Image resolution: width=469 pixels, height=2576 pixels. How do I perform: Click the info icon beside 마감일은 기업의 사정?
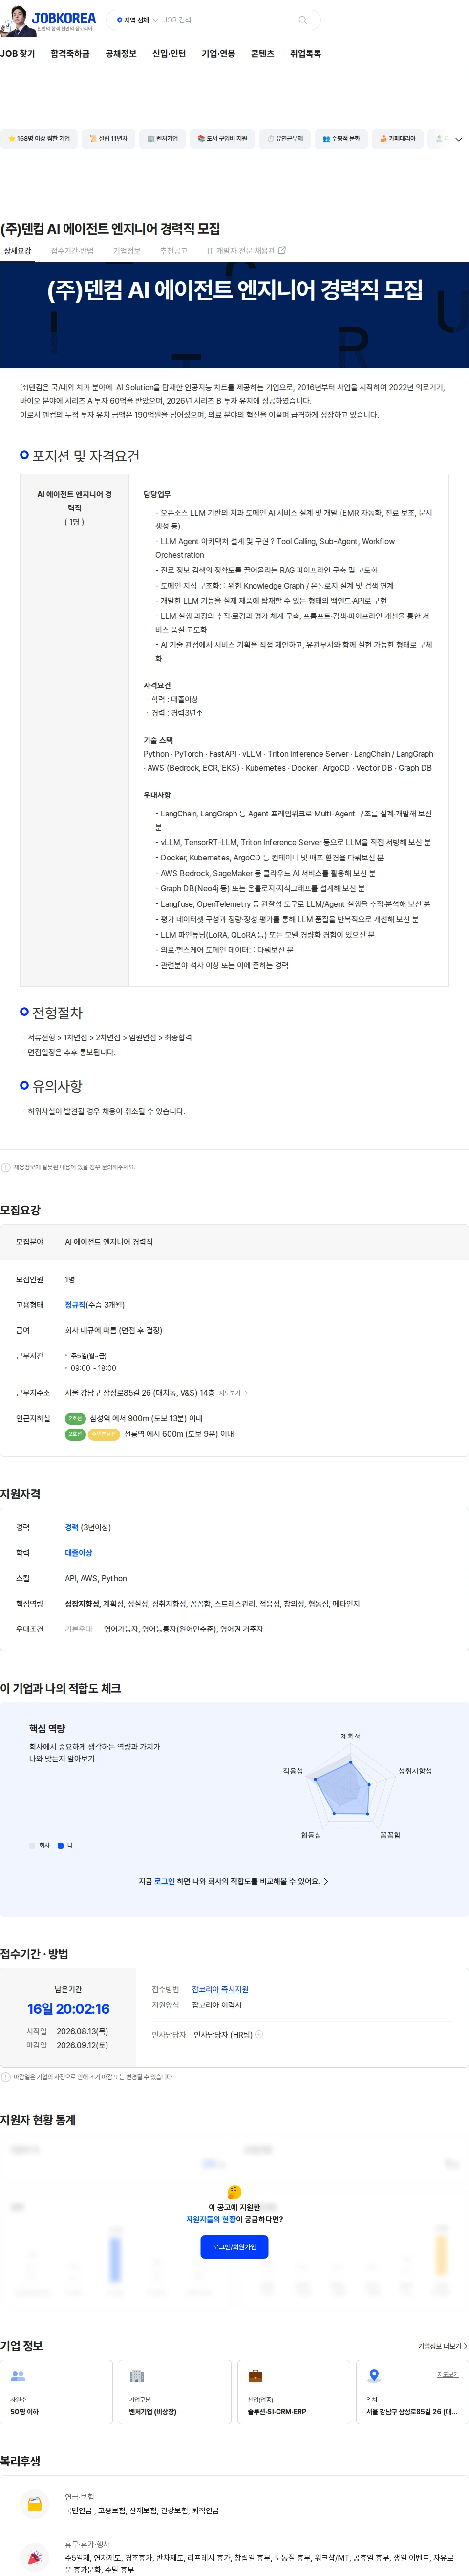6,2077
